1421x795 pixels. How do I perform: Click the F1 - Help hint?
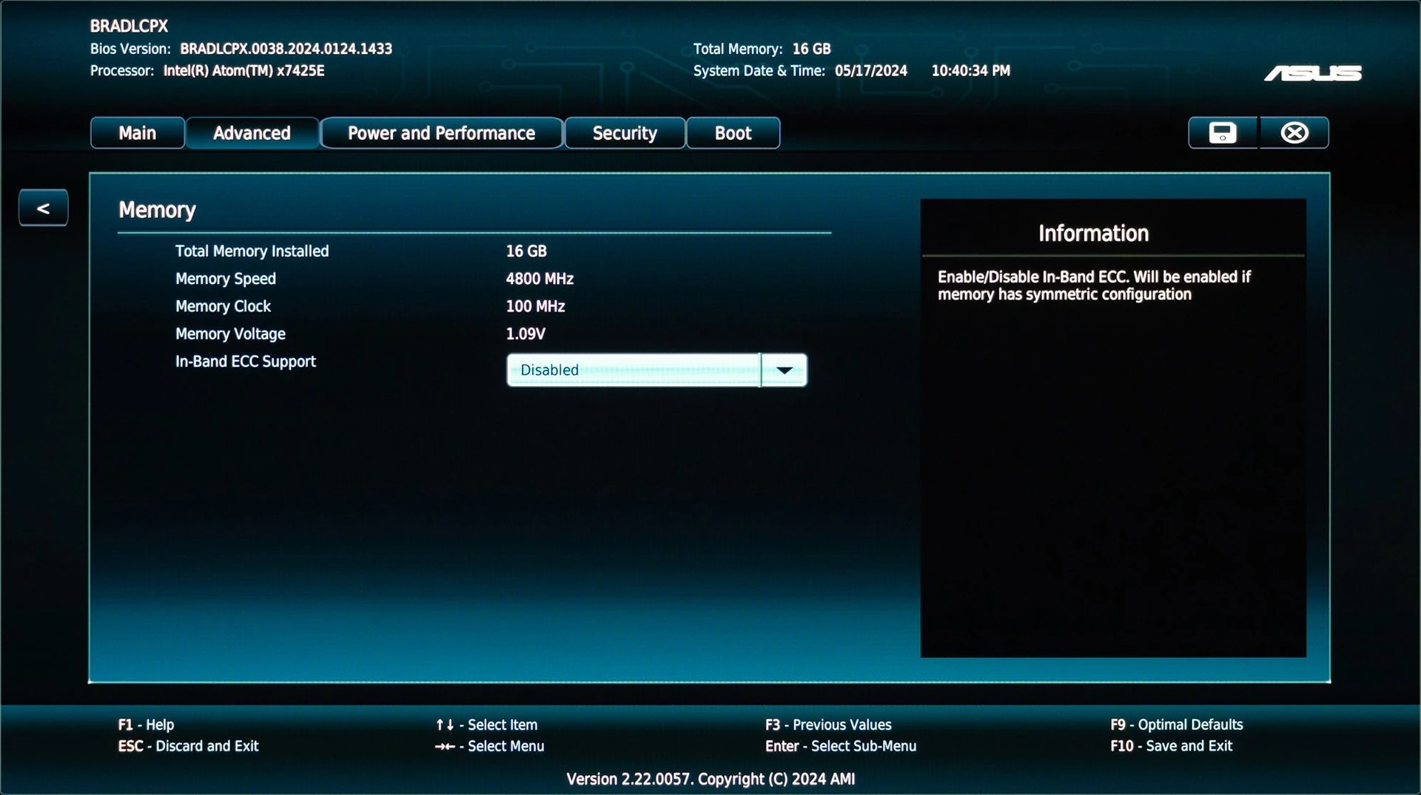coord(147,725)
